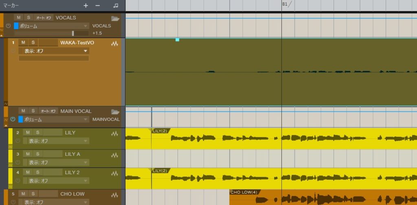Viewport: 417px width, 205px height.
Task: Toggle power button on LILY 2 track
Action: click(x=18, y=181)
